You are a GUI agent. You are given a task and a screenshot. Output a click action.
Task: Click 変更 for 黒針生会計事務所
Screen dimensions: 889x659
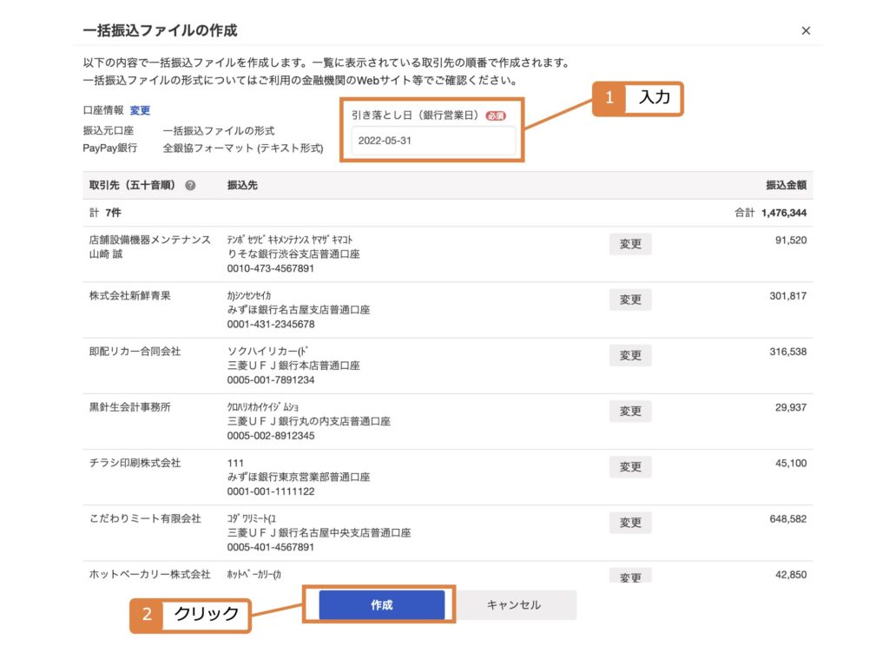pyautogui.click(x=630, y=411)
